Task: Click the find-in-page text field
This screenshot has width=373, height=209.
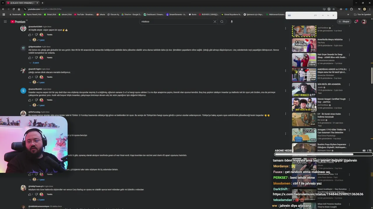Action: click(299, 15)
